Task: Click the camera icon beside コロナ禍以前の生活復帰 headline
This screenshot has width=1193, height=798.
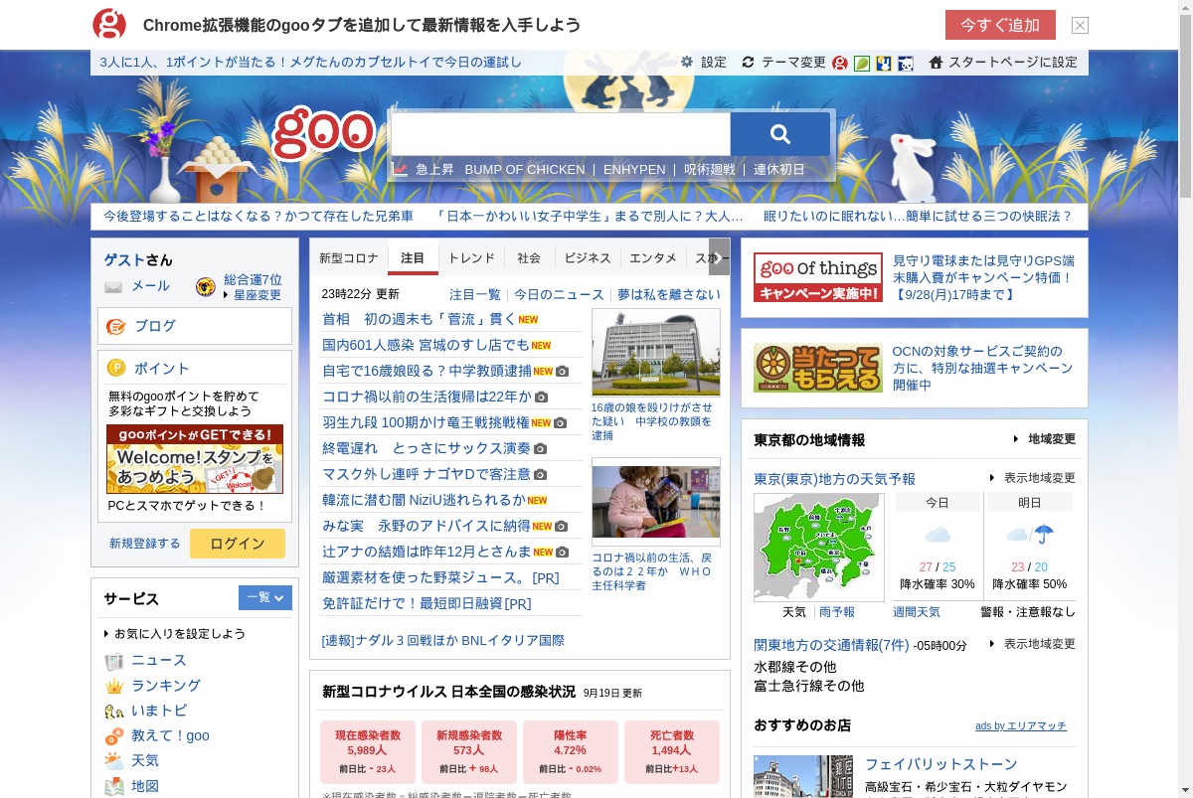Action: [x=542, y=397]
